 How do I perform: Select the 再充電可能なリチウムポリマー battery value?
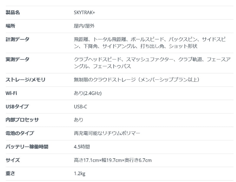pos(107,133)
